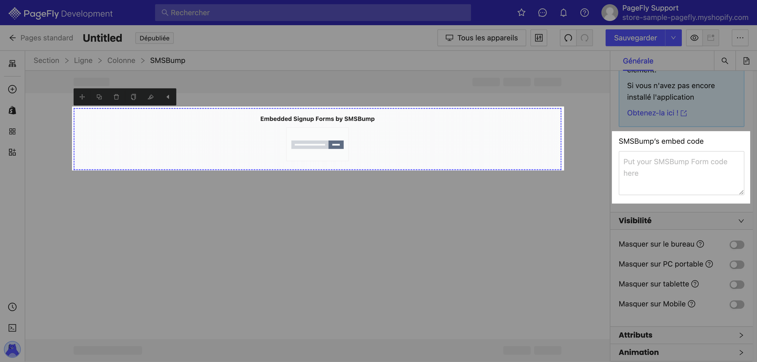Duplicate the SMSBump element
This screenshot has height=362, width=757.
point(99,97)
